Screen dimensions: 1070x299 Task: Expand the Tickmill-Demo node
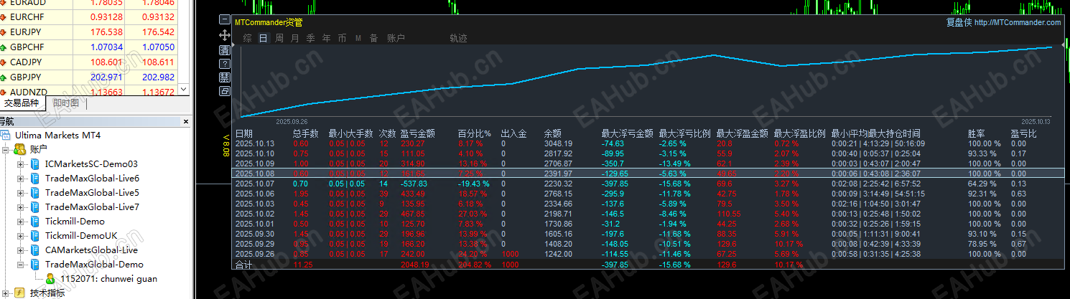point(20,222)
